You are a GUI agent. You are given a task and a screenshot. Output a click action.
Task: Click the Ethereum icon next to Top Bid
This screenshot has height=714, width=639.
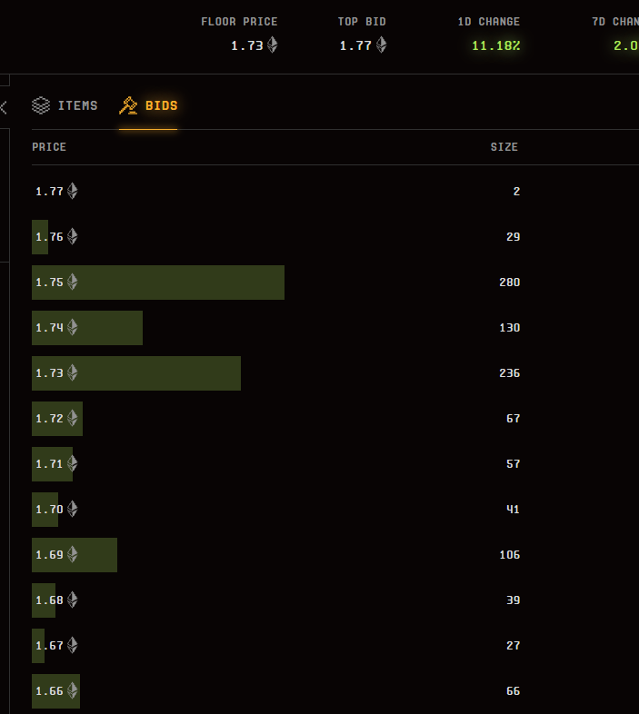(381, 45)
